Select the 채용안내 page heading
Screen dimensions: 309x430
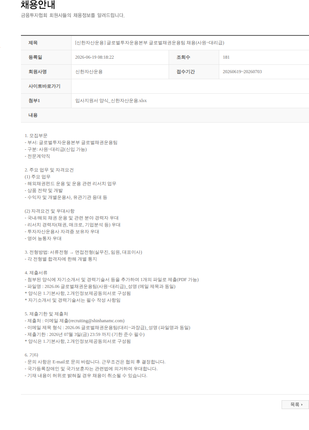click(x=38, y=5)
